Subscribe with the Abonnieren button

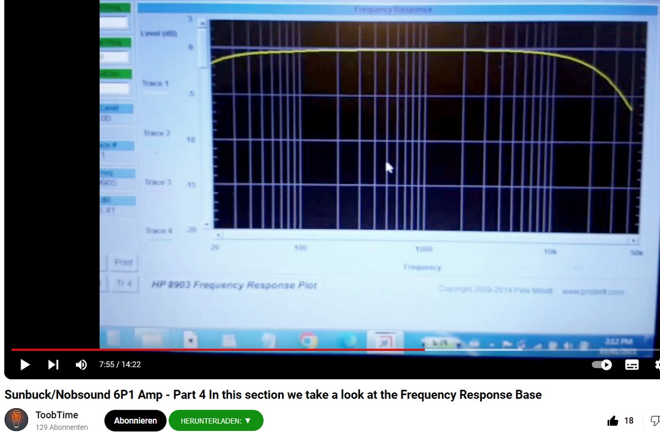[135, 420]
